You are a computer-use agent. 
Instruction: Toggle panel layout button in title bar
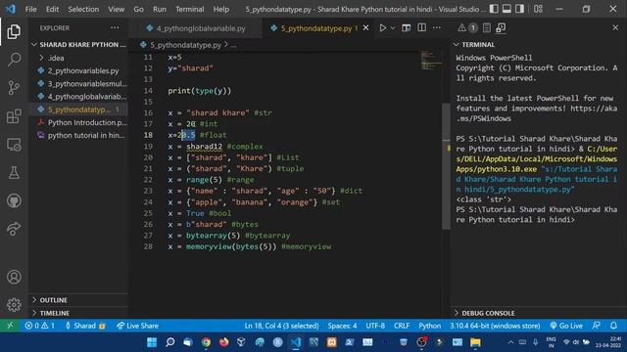click(x=506, y=9)
